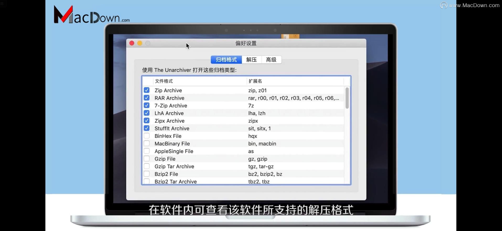Click the 偏好设置 window title

coord(246,43)
